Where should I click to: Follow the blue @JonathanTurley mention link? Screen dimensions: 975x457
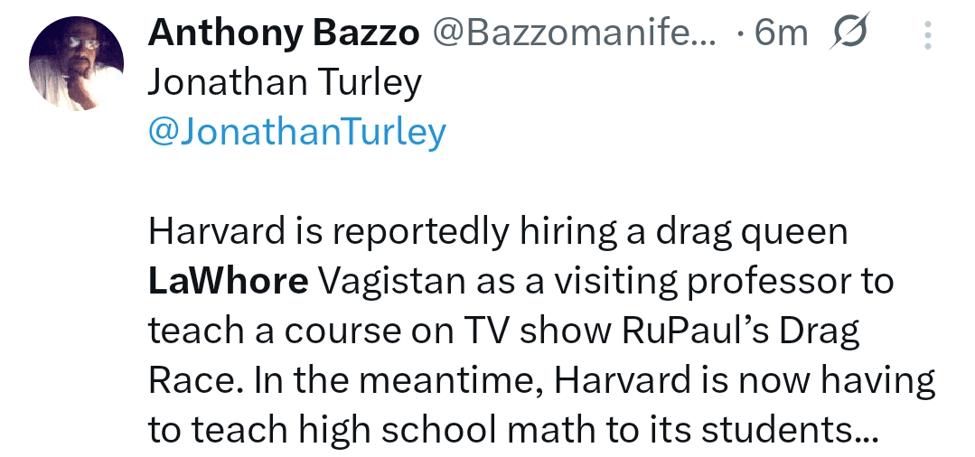(296, 132)
